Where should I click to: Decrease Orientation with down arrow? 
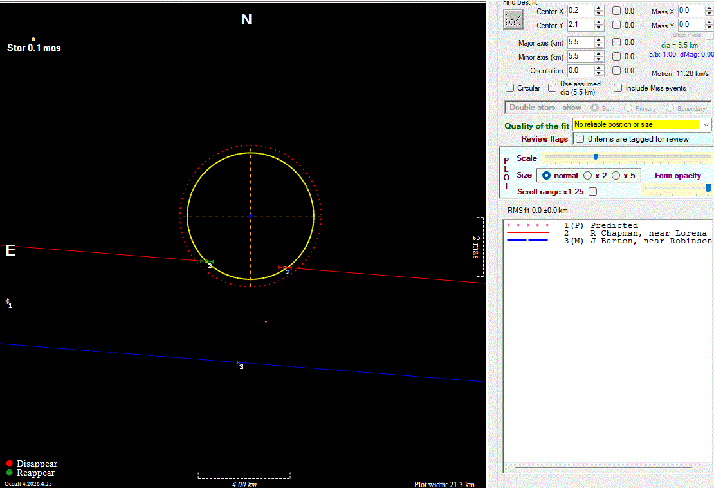click(x=600, y=74)
